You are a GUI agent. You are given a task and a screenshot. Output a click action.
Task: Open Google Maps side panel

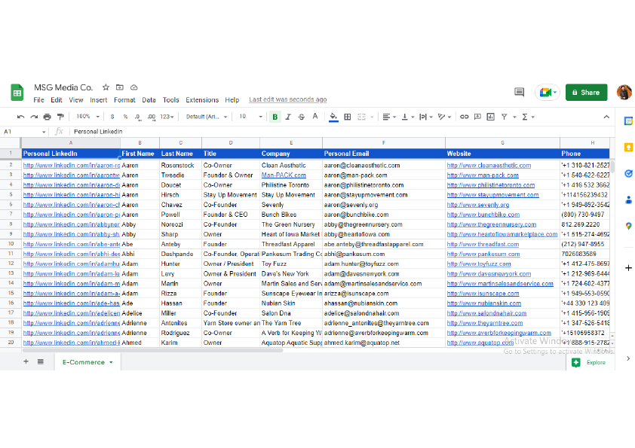[x=627, y=223]
